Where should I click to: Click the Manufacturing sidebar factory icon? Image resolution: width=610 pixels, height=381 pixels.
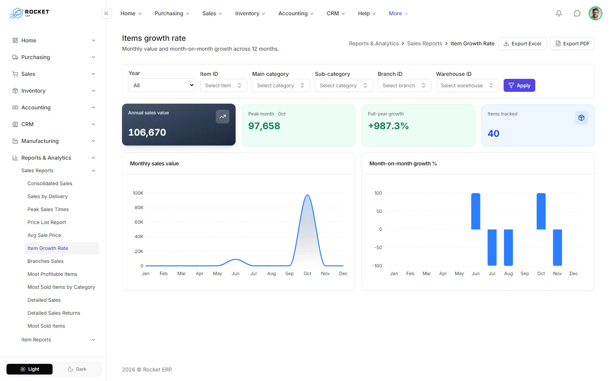[x=15, y=141]
